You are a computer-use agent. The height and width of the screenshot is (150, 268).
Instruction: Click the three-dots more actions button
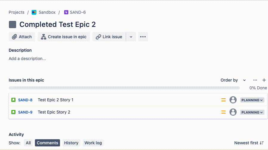143,37
